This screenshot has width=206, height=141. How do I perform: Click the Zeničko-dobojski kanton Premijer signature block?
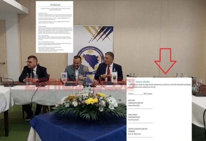point(140,133)
